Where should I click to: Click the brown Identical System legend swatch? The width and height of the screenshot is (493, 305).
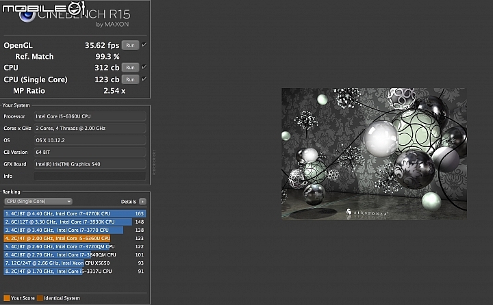coord(40,298)
